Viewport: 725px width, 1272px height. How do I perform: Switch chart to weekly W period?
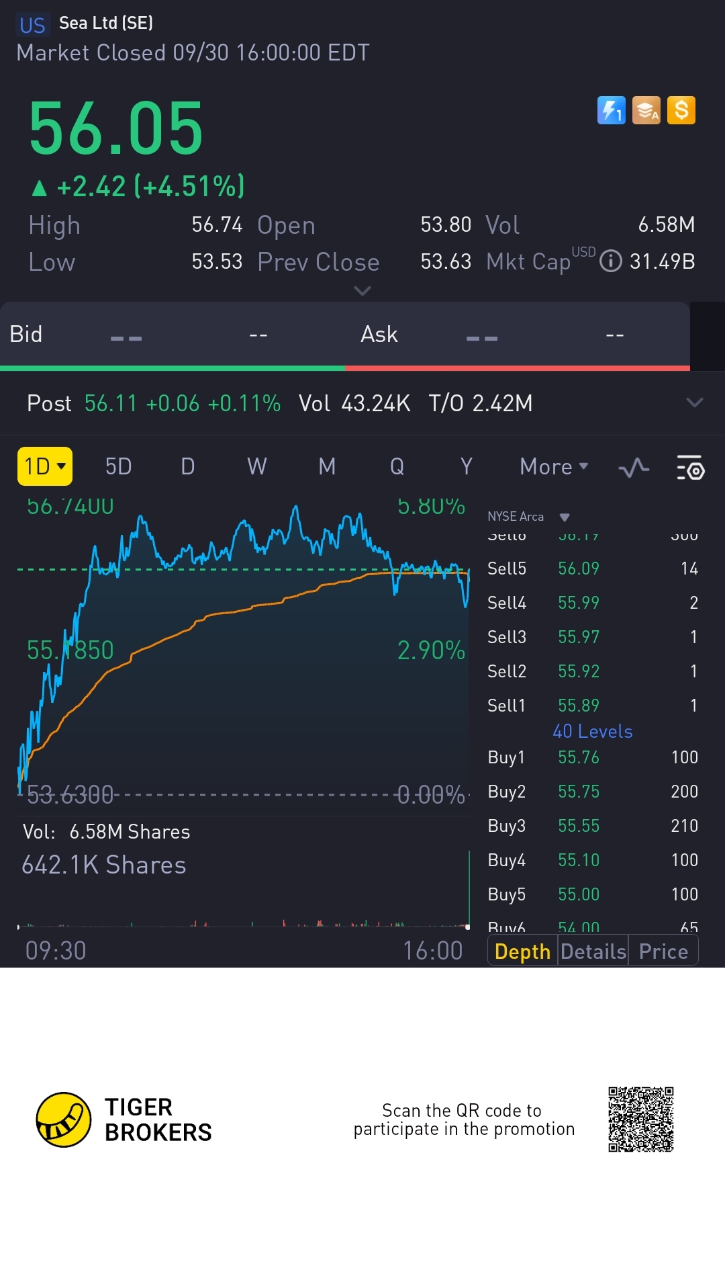coord(257,466)
